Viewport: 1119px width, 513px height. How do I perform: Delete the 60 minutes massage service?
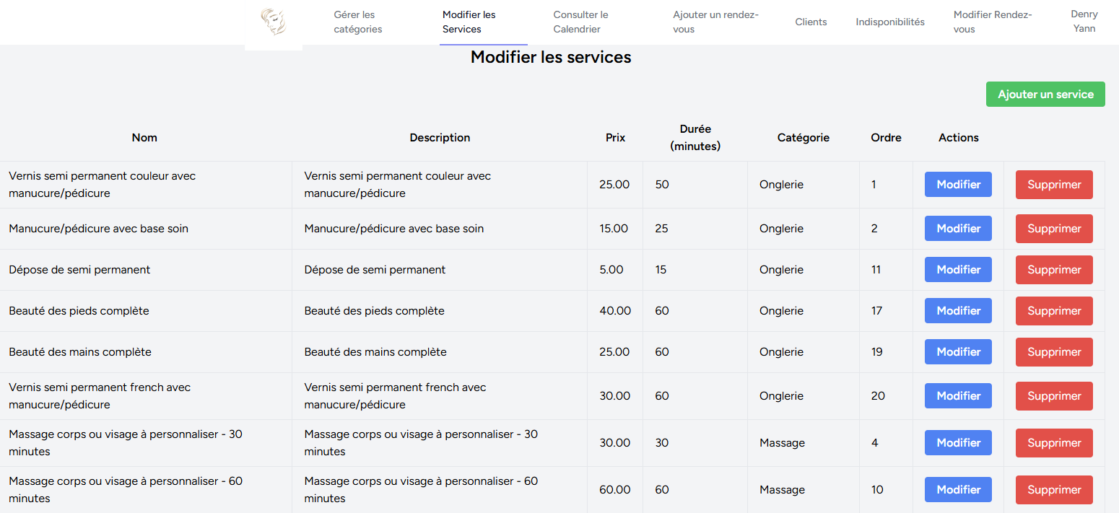(x=1054, y=489)
